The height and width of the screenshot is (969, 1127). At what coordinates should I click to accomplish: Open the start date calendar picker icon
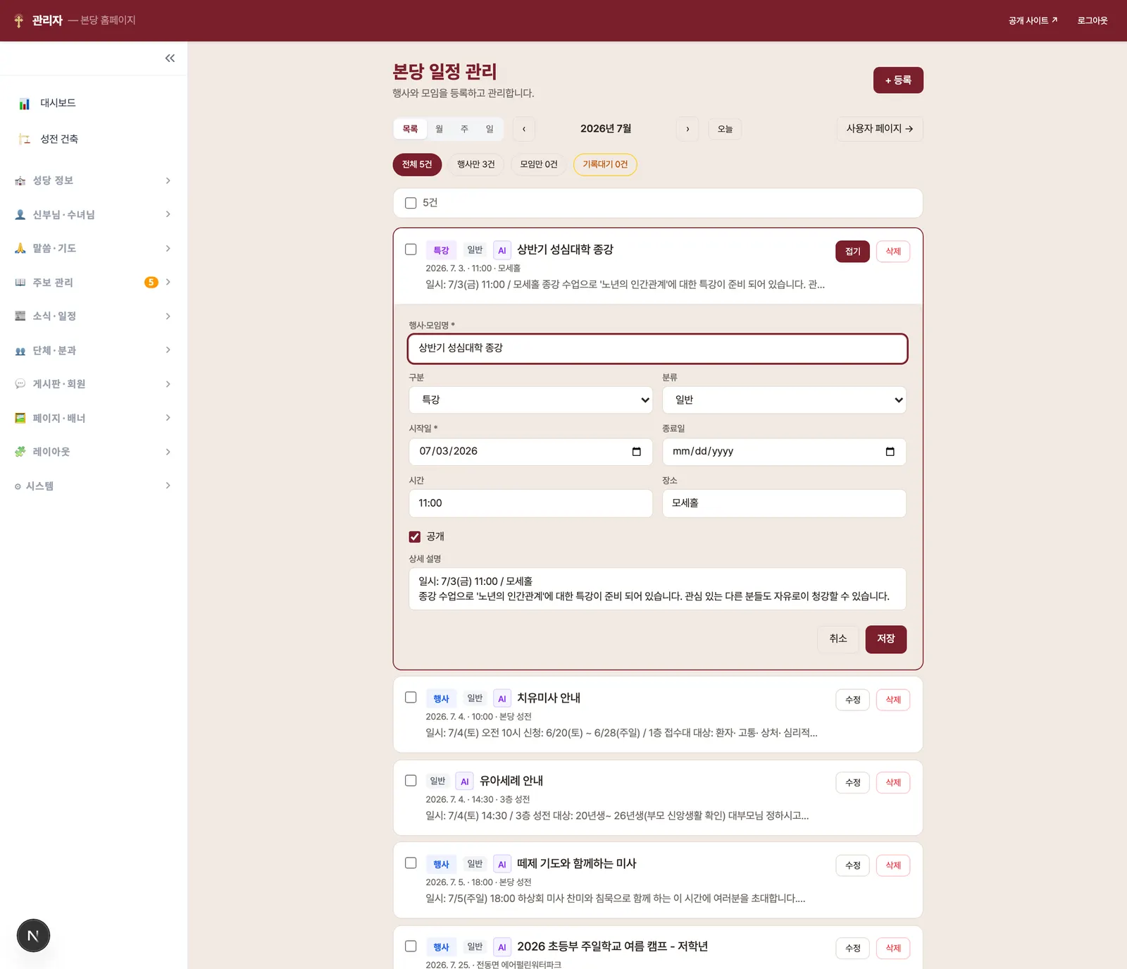637,452
